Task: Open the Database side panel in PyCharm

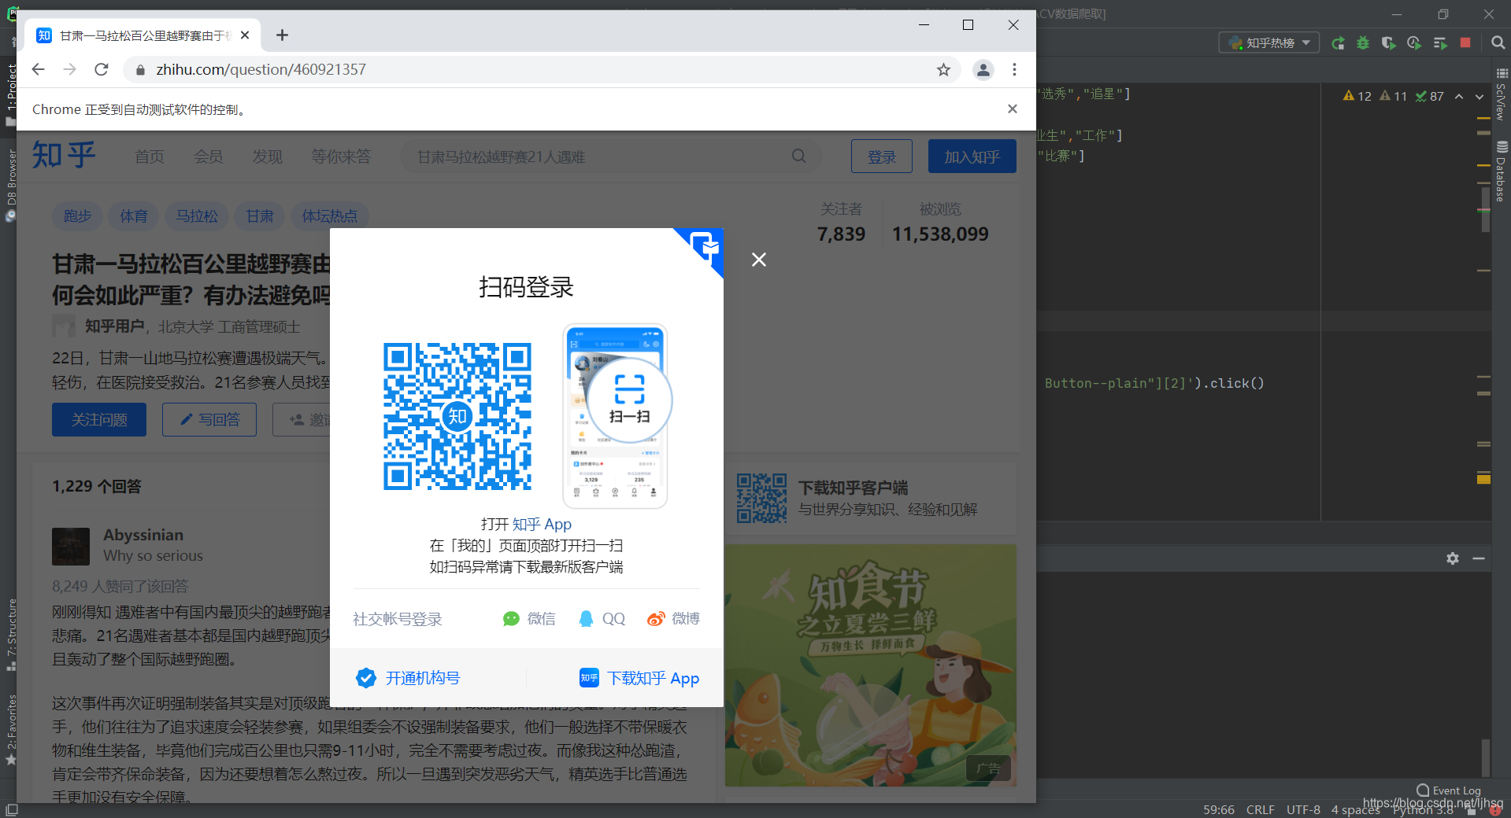Action: click(1502, 171)
